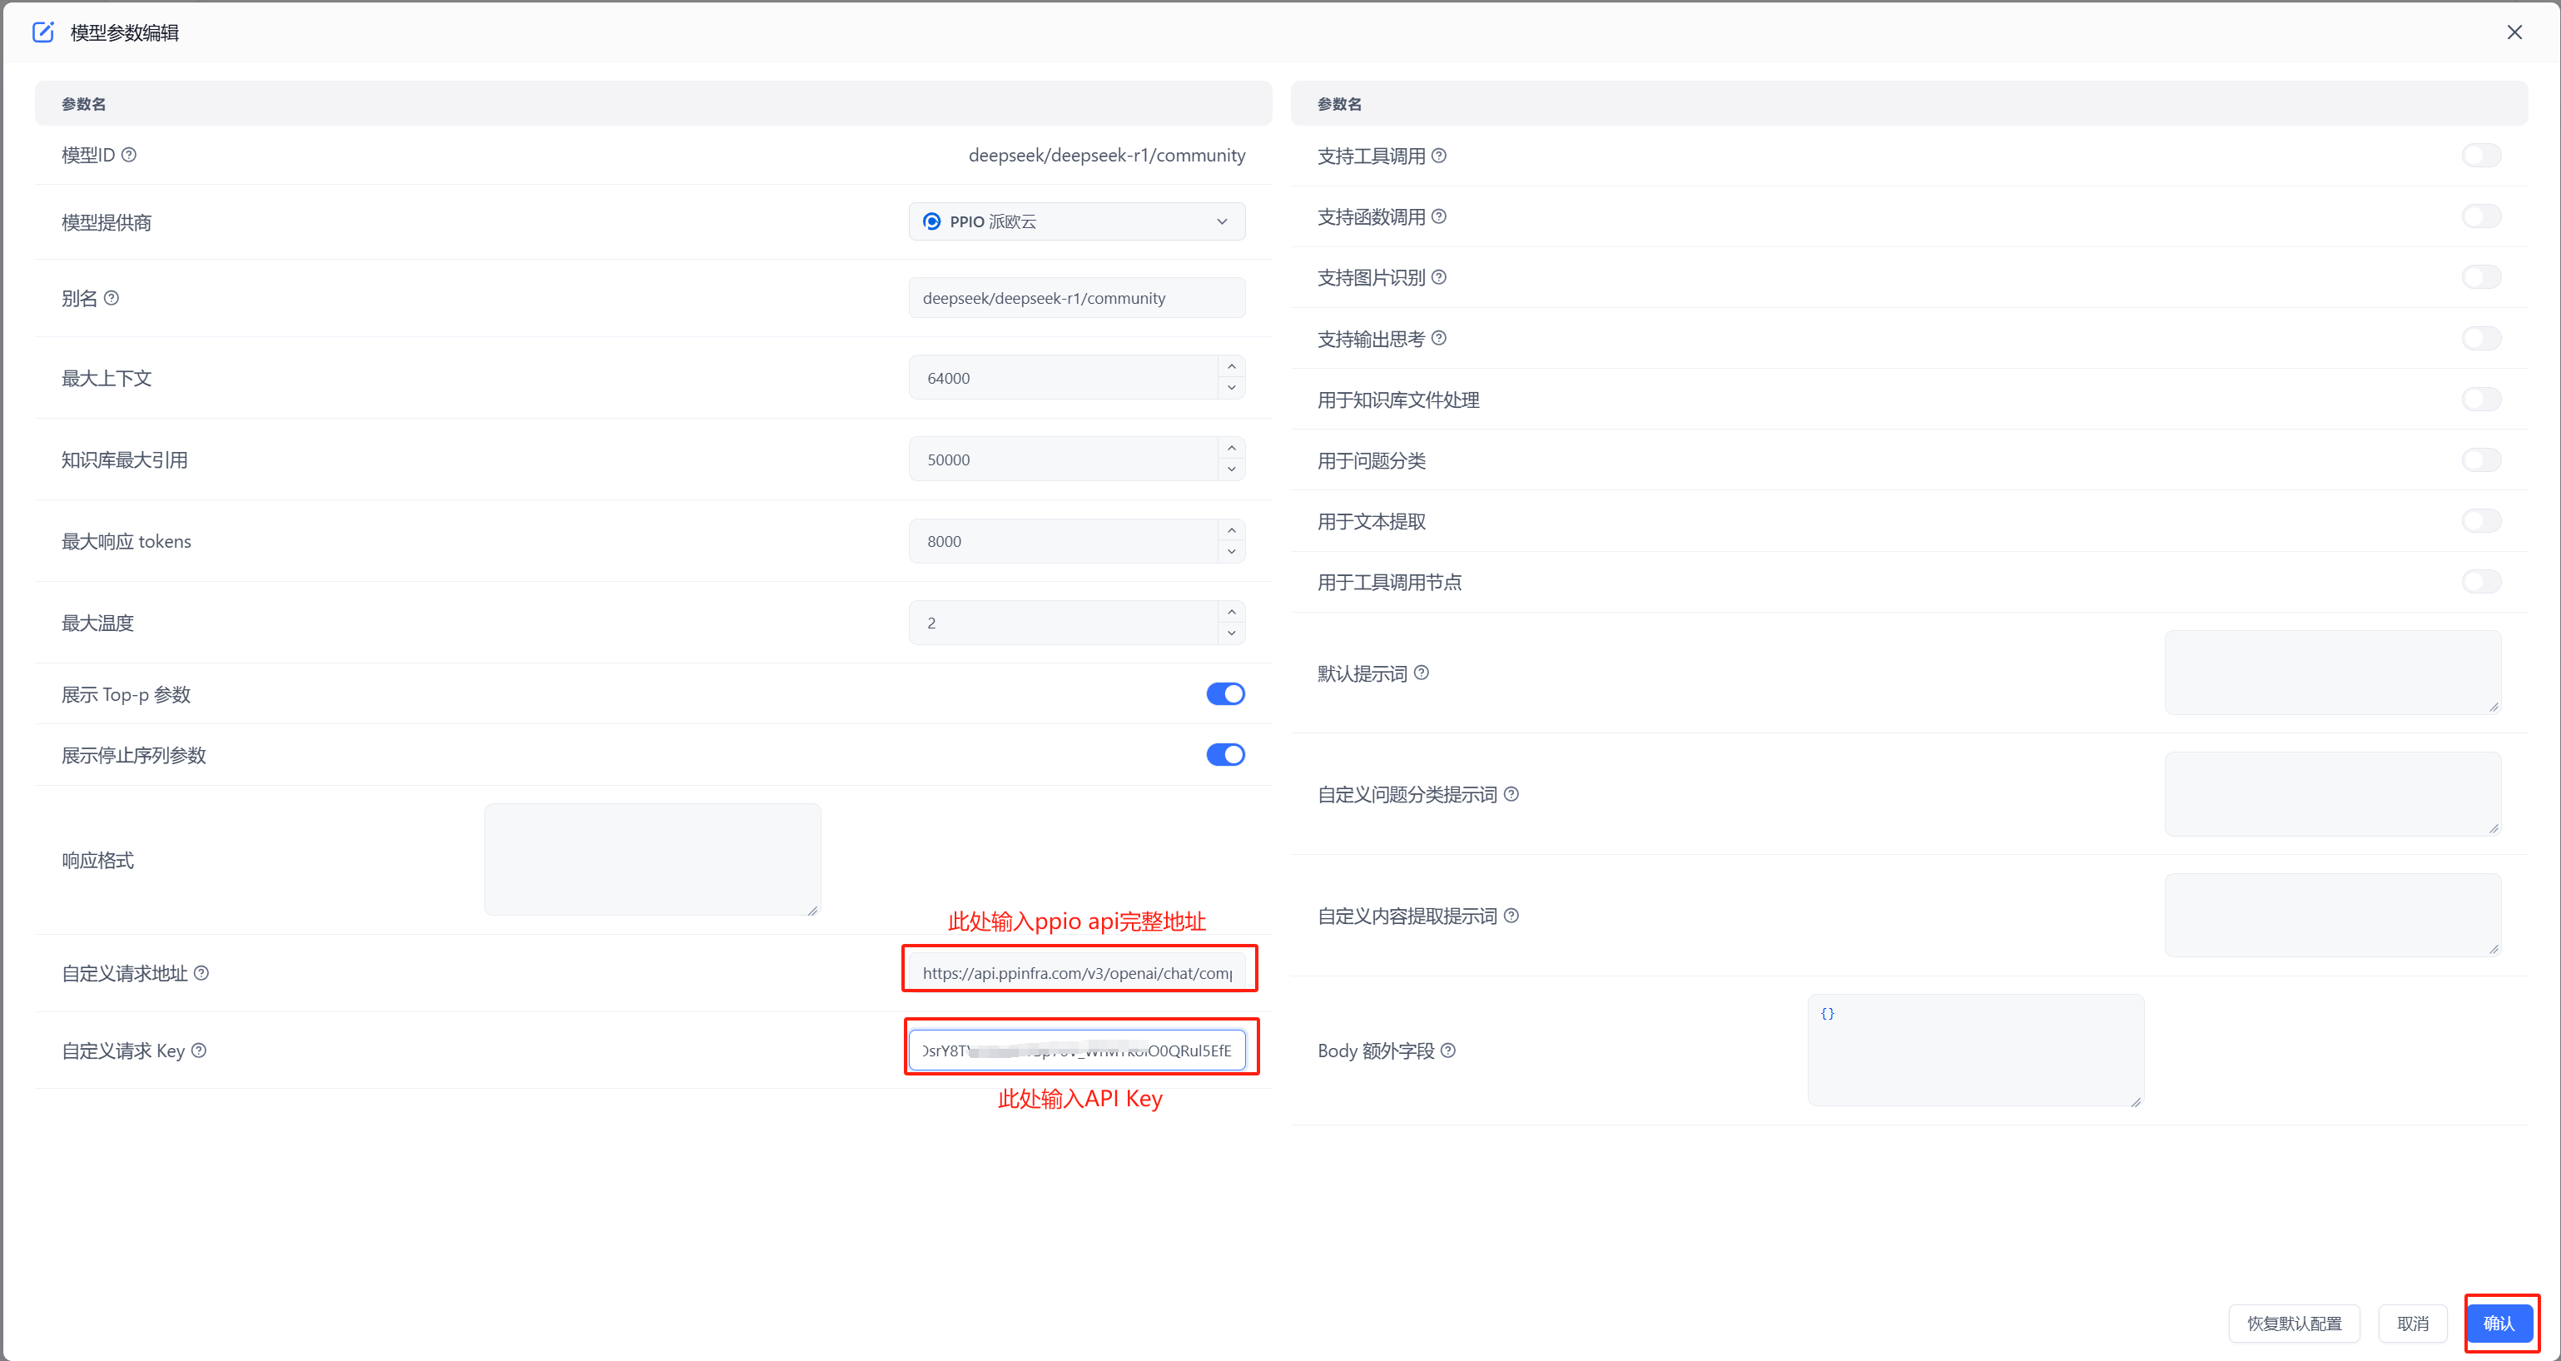Click the help icon next to 默认提示词

tap(1422, 672)
